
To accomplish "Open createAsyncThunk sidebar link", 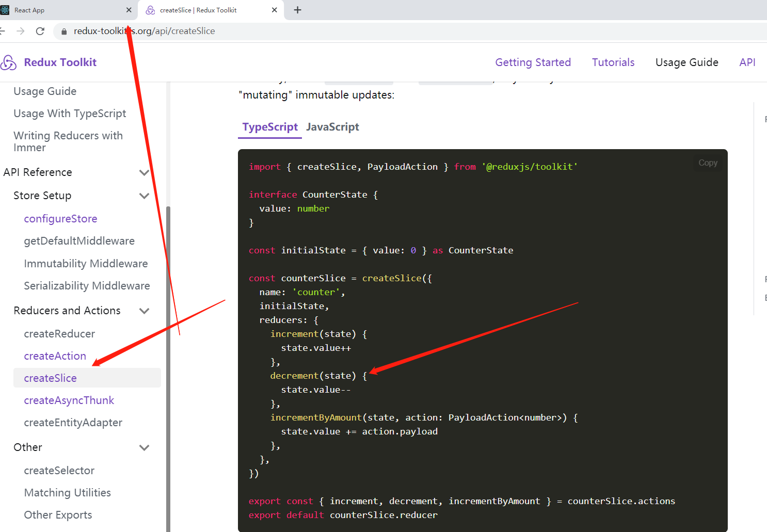I will click(69, 400).
